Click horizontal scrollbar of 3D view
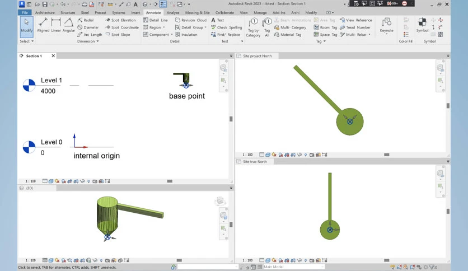The width and height of the screenshot is (468, 271). 179,260
